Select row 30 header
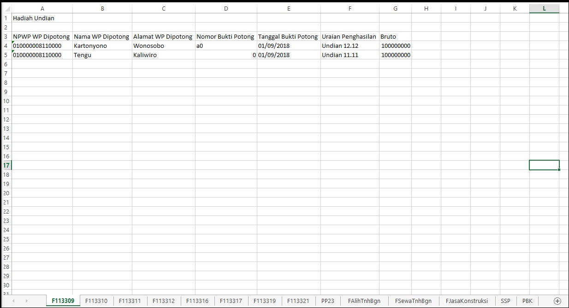Screen dimensions: 569x308 tap(6, 285)
